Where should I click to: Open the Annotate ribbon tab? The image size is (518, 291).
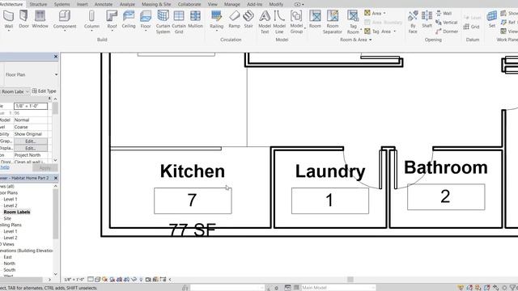click(104, 4)
